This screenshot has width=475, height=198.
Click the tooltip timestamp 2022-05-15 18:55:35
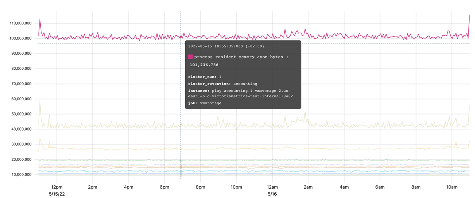[226, 46]
